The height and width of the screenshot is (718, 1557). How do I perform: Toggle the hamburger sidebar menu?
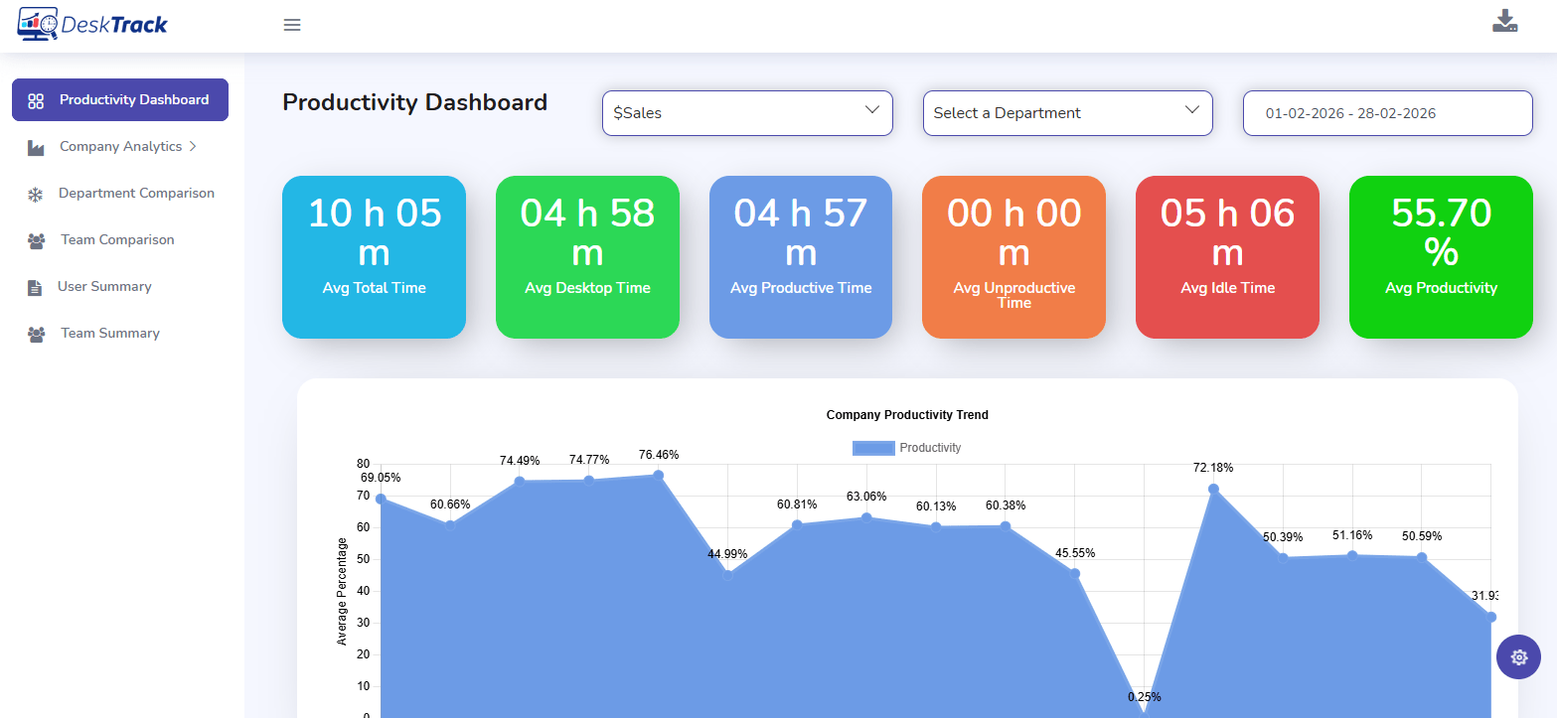[292, 25]
